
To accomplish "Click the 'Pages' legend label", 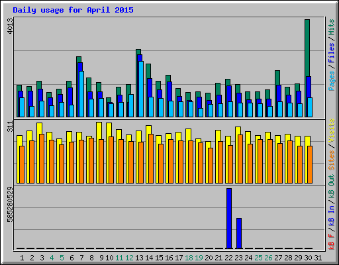I will pos(332,81).
